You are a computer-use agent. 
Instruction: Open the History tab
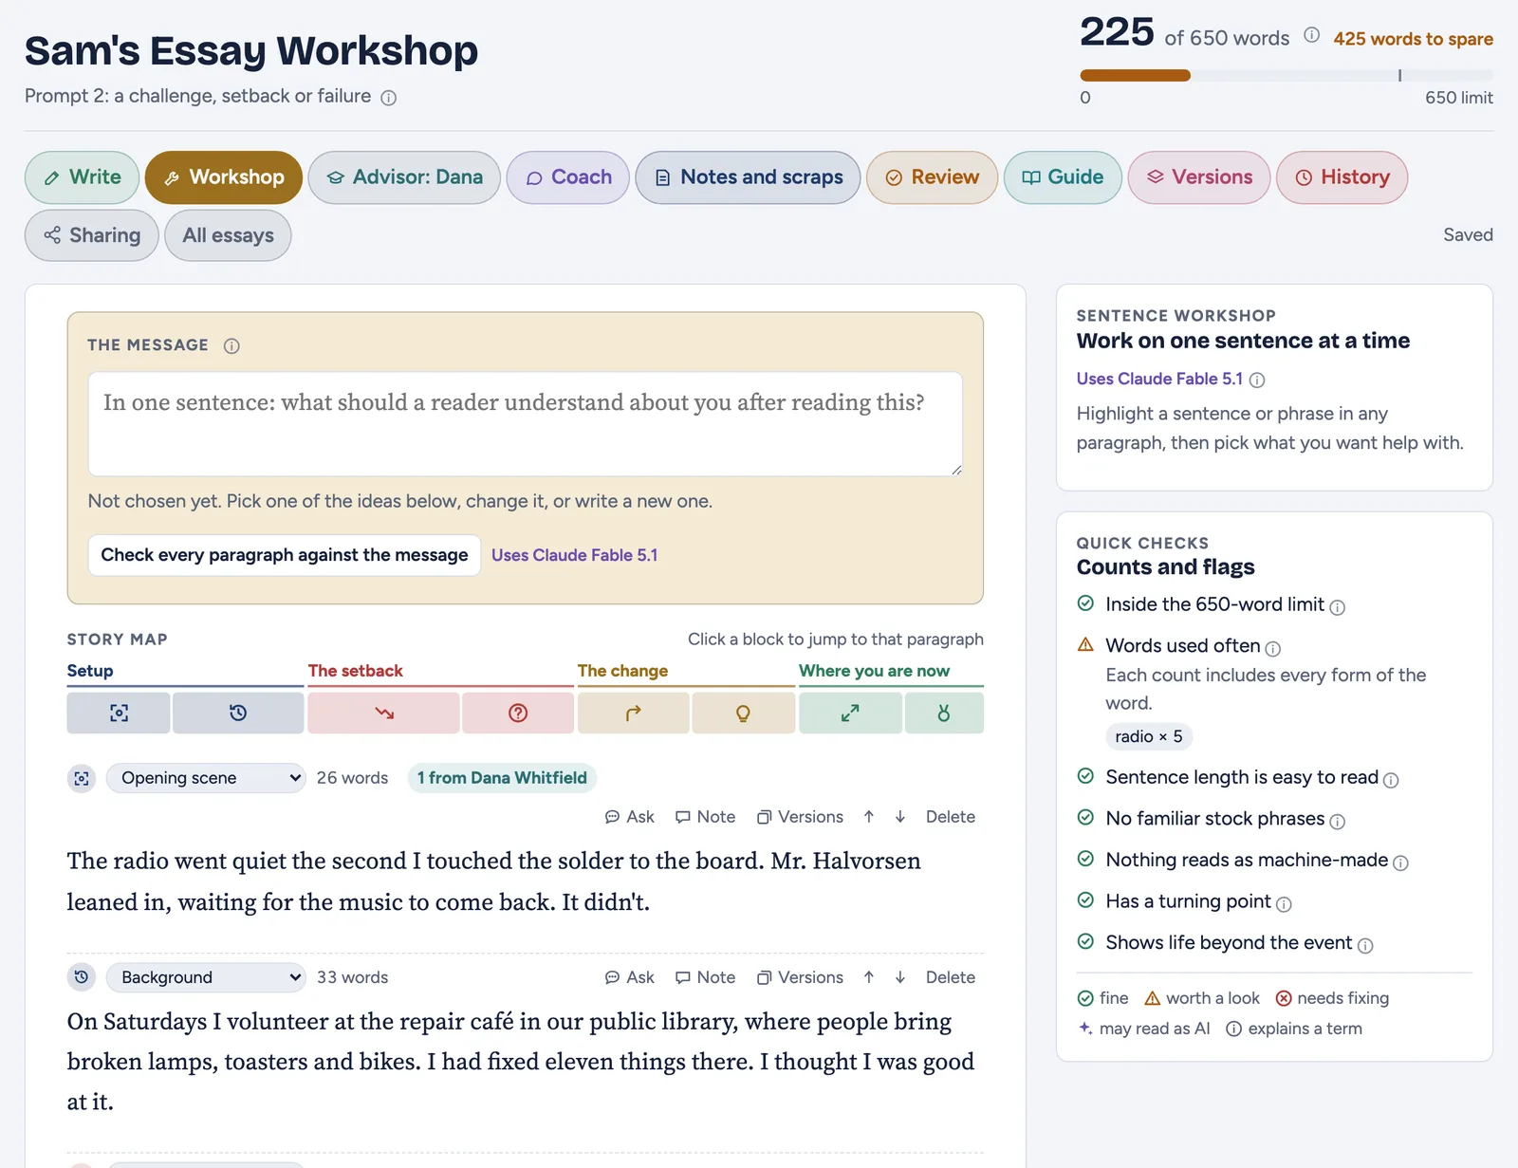coord(1342,177)
